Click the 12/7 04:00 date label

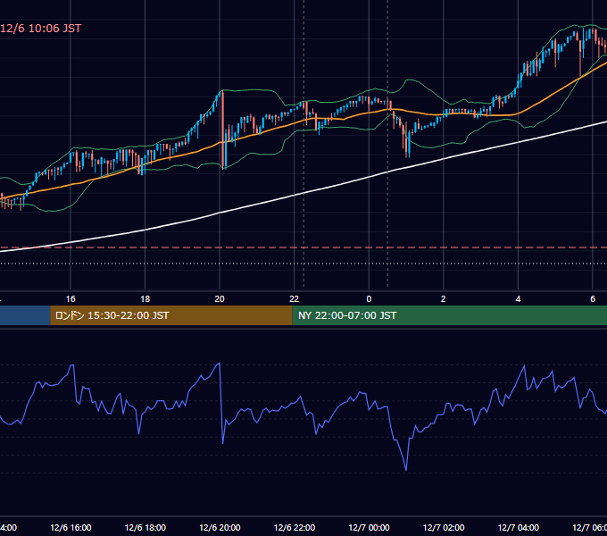(519, 527)
